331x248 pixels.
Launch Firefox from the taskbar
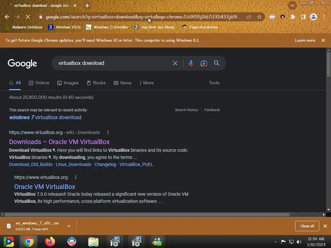(x=50, y=242)
